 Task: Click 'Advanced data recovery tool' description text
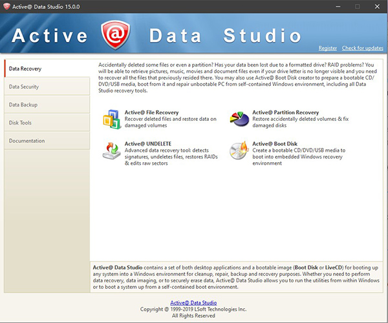pos(171,157)
